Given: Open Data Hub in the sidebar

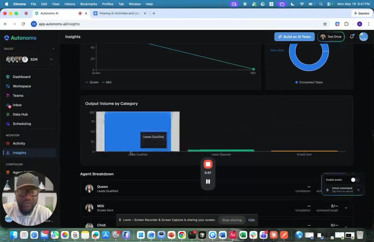Looking at the screenshot, I should [20, 114].
